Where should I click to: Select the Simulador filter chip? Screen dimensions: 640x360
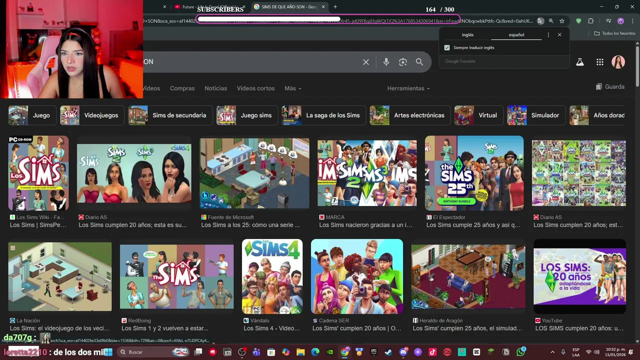[x=536, y=115]
